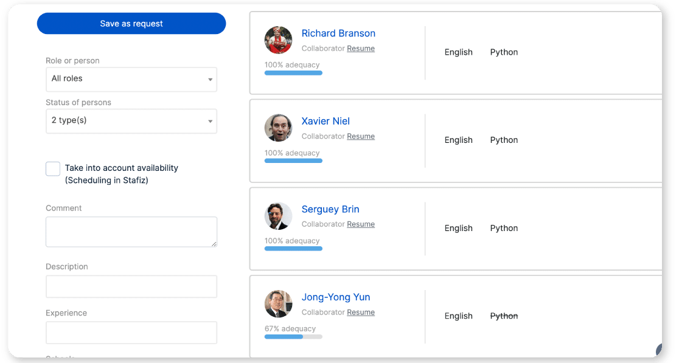Select the Xavier Niel name link

326,122
